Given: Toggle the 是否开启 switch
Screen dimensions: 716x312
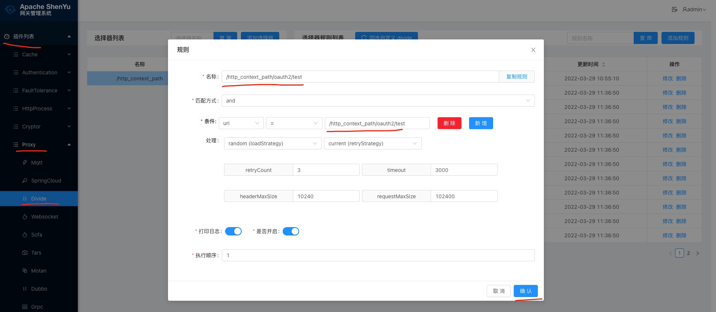Looking at the screenshot, I should coord(291,231).
